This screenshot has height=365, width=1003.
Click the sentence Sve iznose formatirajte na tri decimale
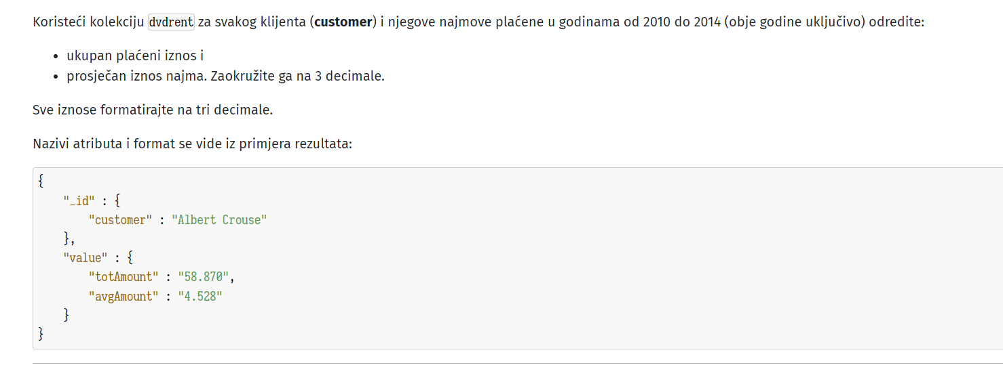pyautogui.click(x=153, y=110)
